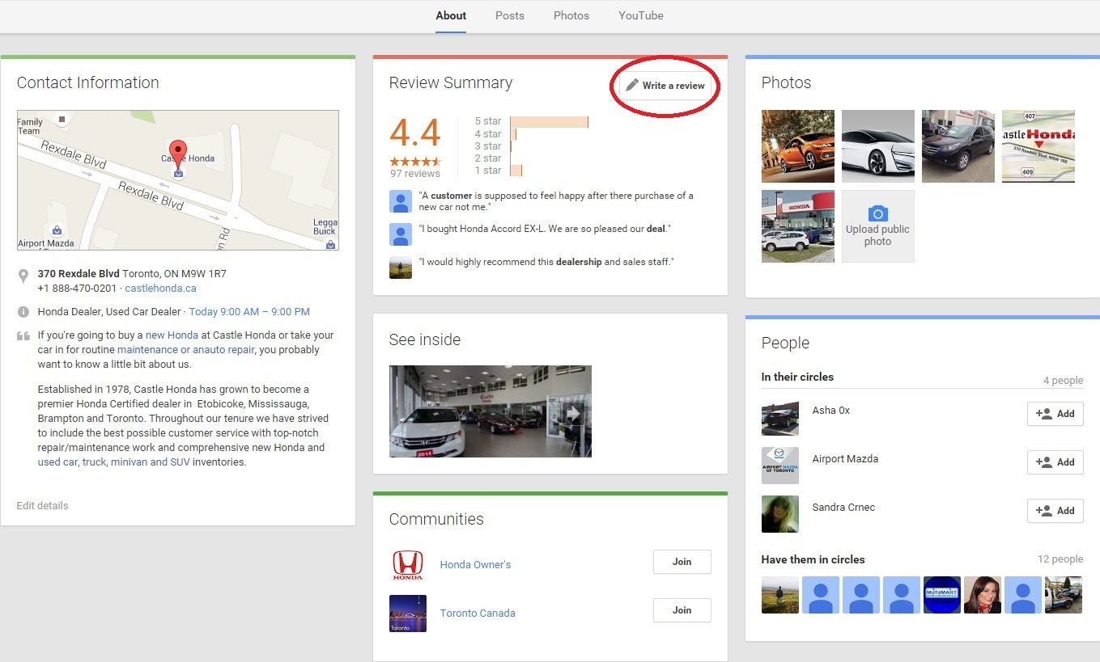Open the Toronto Canada community link
The width and height of the screenshot is (1100, 662).
pyautogui.click(x=478, y=614)
